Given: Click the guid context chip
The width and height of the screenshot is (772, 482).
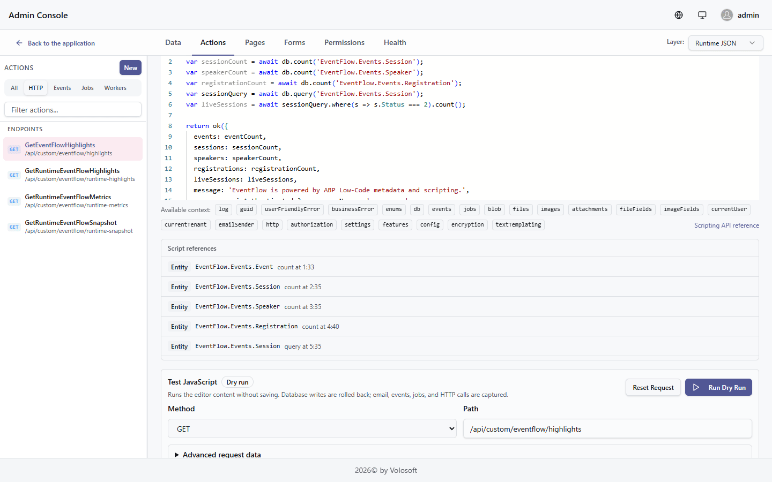Looking at the screenshot, I should [x=247, y=209].
